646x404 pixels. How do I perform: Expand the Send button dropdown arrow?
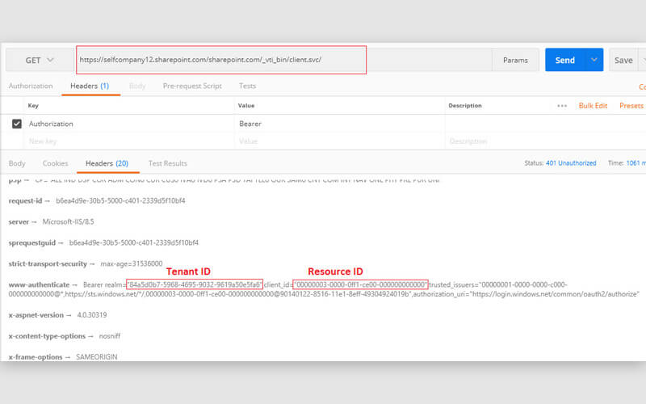tap(595, 61)
